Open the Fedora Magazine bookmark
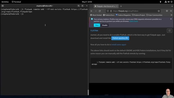This screenshot has width=174, height=98. tap(123, 15)
